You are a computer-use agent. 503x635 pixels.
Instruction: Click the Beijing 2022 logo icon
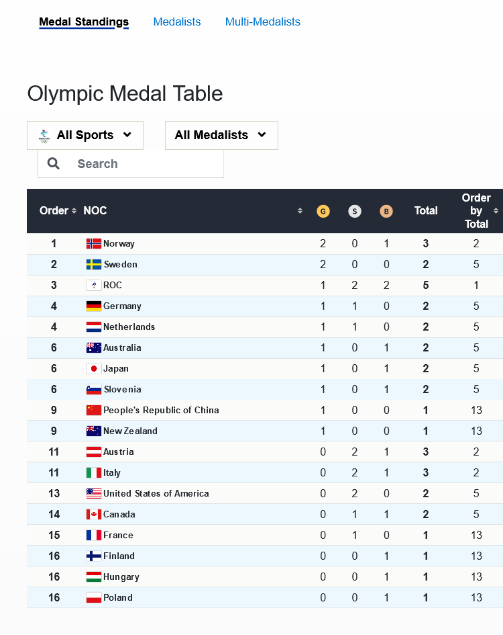click(44, 136)
